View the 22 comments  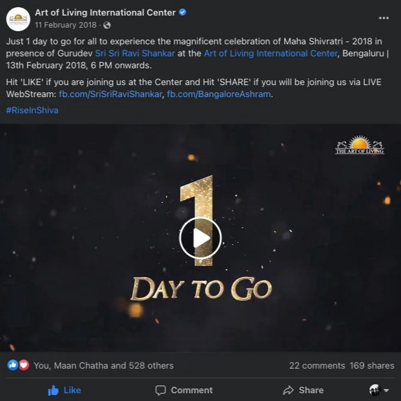[317, 366]
